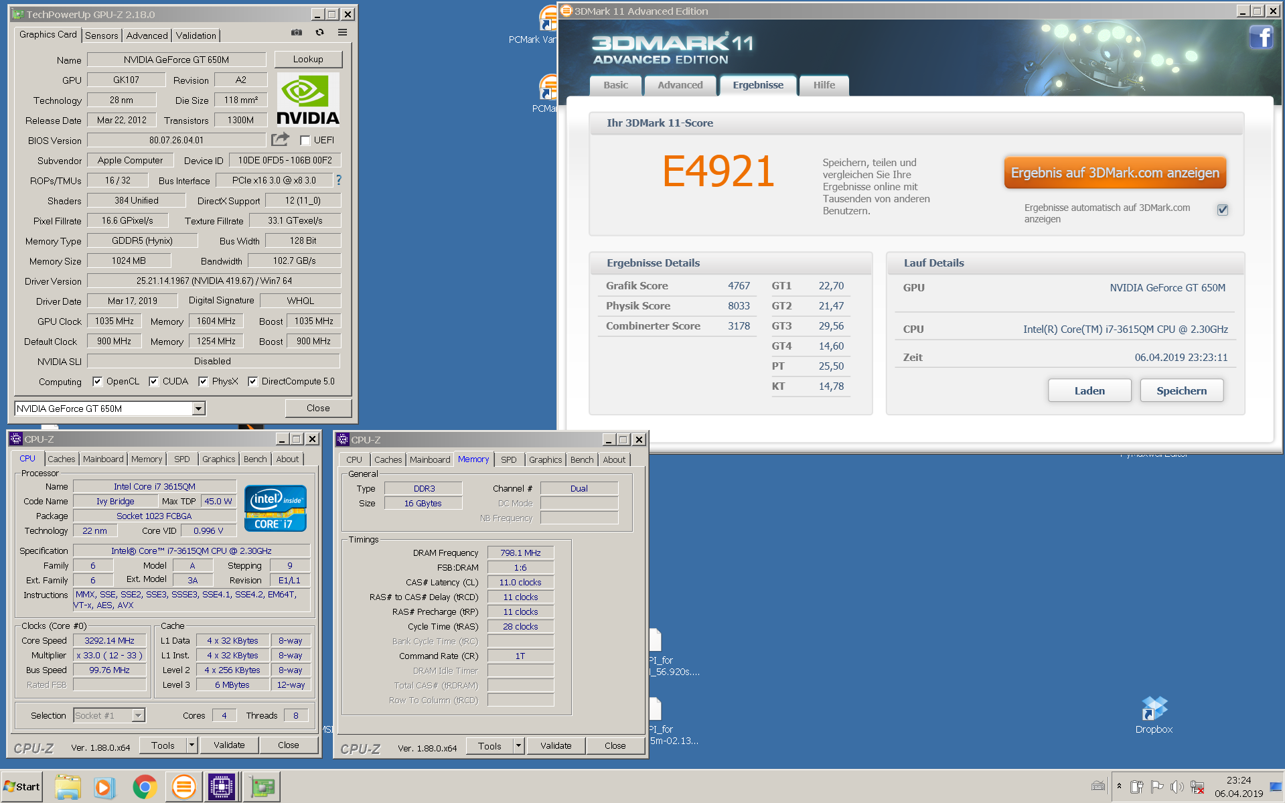Open Caches tab in left CPU-Z
This screenshot has width=1285, height=803.
[x=62, y=459]
